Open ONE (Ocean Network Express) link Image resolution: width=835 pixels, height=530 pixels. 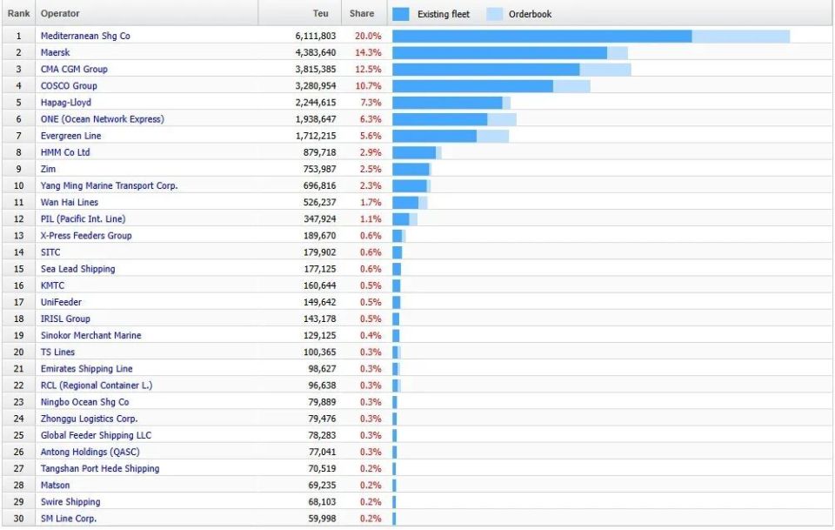click(x=103, y=118)
